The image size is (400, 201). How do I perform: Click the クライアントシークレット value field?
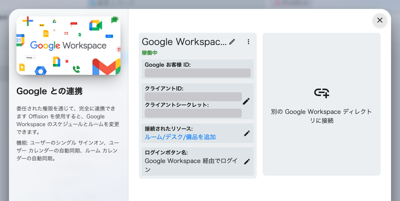click(193, 113)
